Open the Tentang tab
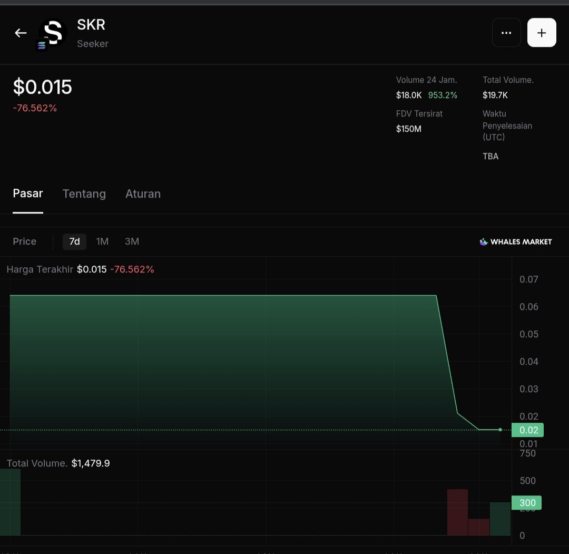The width and height of the screenshot is (569, 554). coord(84,194)
